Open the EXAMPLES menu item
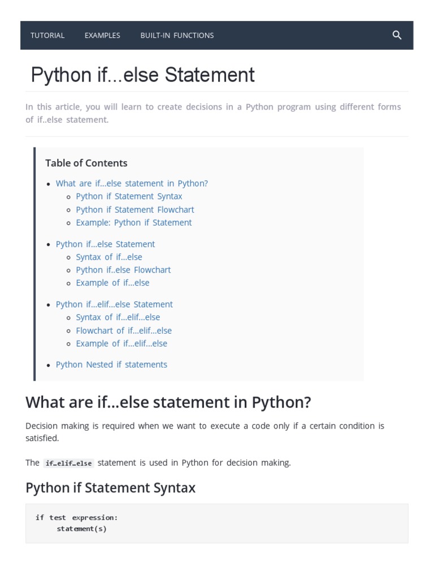434x579 pixels. coord(102,35)
